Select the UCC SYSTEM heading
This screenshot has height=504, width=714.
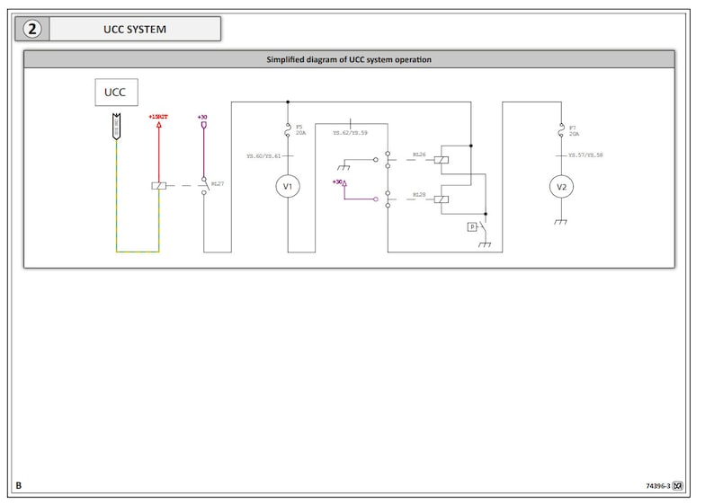tap(135, 30)
